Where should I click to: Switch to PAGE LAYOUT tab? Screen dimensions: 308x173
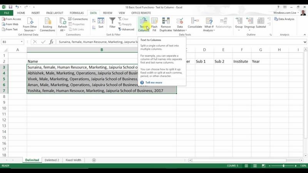[x=55, y=13]
